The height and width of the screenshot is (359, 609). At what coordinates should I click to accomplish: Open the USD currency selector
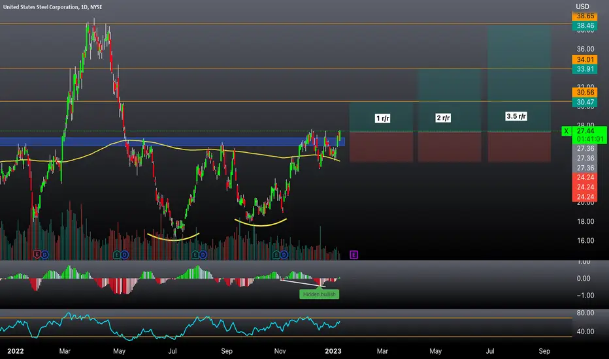(x=582, y=7)
